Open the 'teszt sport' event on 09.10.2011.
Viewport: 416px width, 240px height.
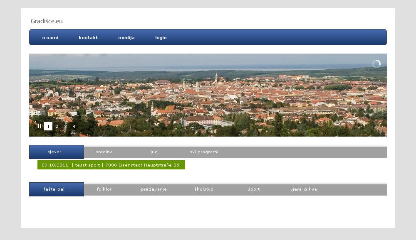pos(111,165)
